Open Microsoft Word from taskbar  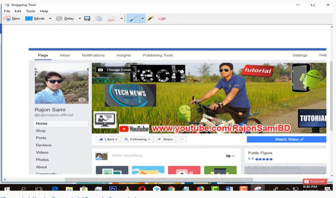coord(229,188)
